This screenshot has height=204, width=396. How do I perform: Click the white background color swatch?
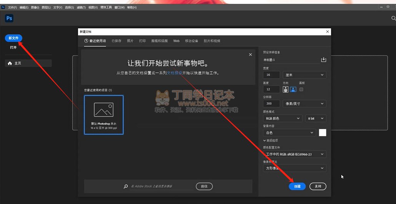(323, 132)
